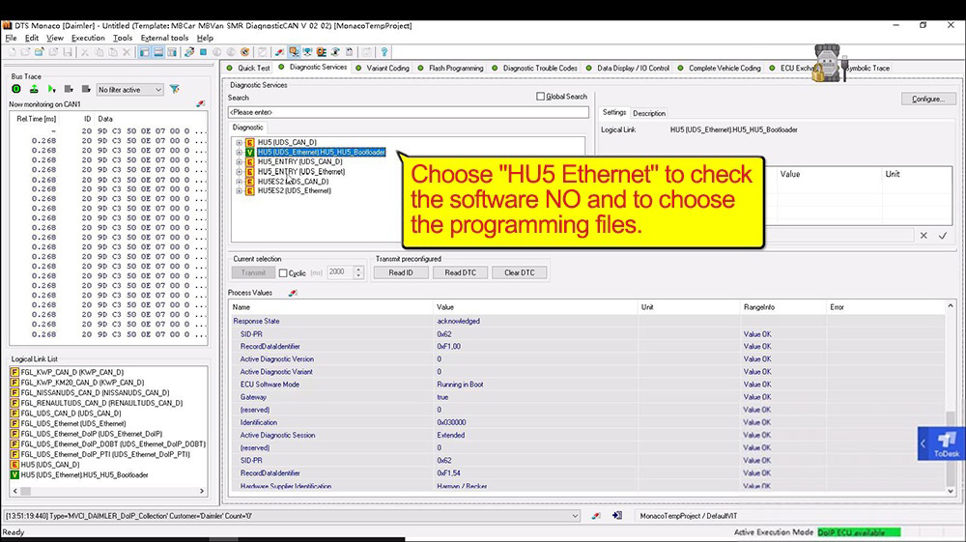Adjust the 2000 ms cyclic spinner
966x542 pixels.
point(358,272)
